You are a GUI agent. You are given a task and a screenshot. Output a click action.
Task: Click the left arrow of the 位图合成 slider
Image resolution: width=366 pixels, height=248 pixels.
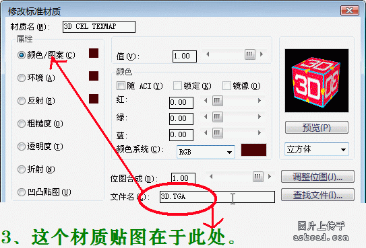[211, 177]
